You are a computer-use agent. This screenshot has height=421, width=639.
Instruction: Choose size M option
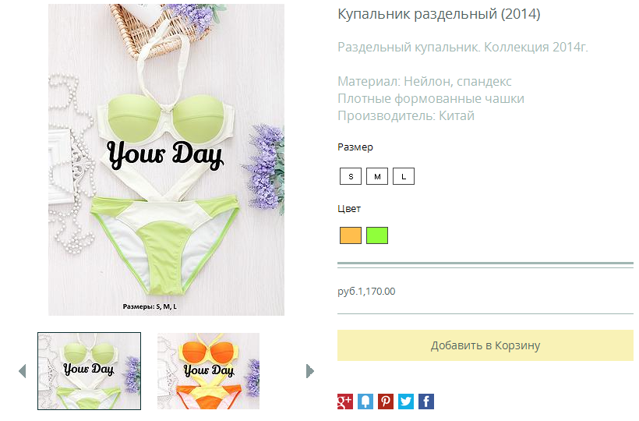coord(377,176)
